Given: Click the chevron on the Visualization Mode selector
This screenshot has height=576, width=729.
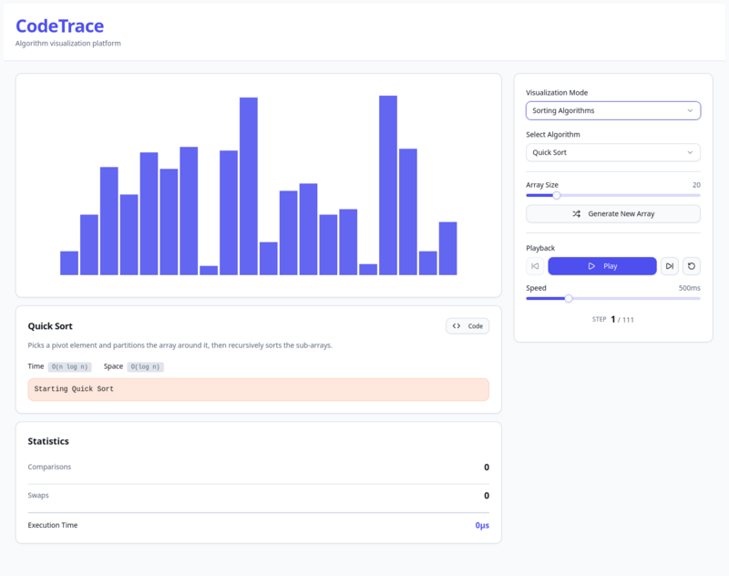Looking at the screenshot, I should click(x=691, y=110).
